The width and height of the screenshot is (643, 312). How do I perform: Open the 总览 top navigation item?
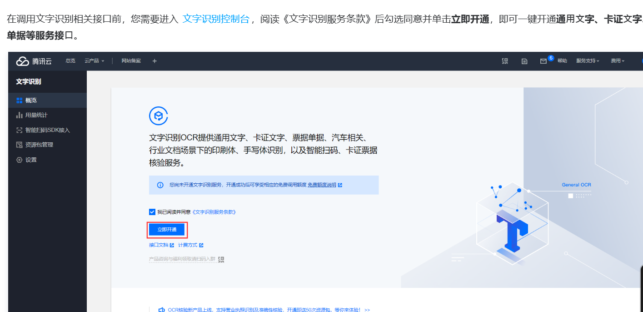(70, 60)
